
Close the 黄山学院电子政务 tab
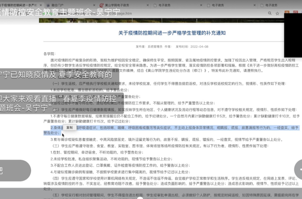coord(148,5)
